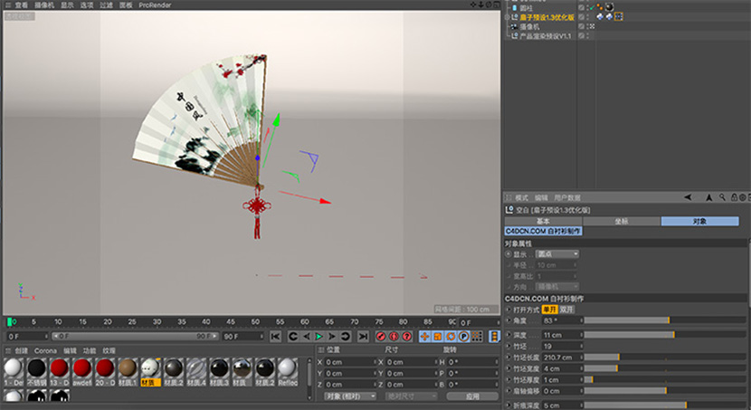Toggle the Autokeying icon

click(x=394, y=337)
